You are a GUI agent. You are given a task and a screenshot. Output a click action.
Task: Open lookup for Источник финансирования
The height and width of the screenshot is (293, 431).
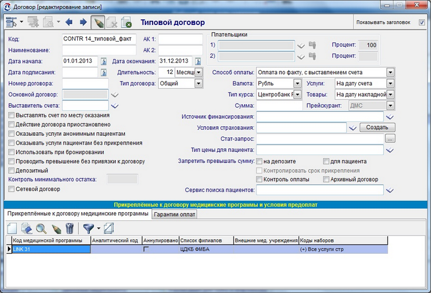coord(390,117)
